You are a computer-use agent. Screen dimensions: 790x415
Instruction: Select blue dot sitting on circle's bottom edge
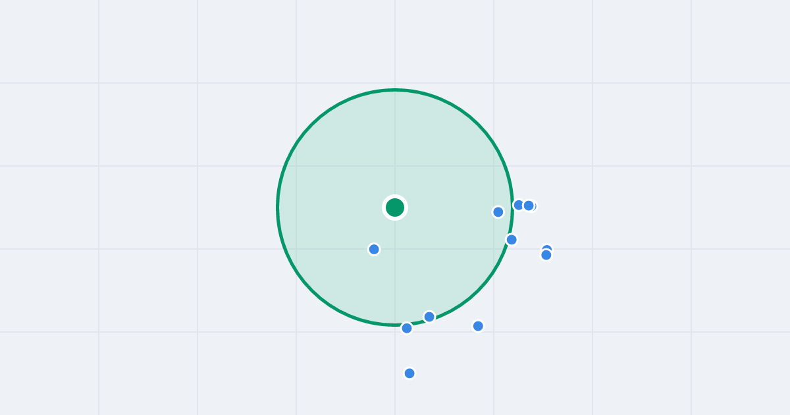coord(429,317)
